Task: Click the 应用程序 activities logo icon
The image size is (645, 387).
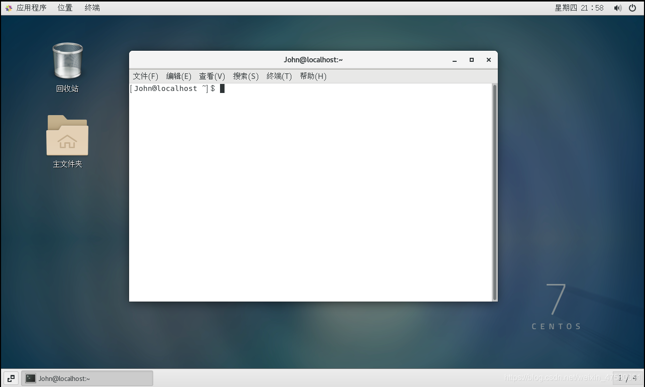Action: pos(9,8)
